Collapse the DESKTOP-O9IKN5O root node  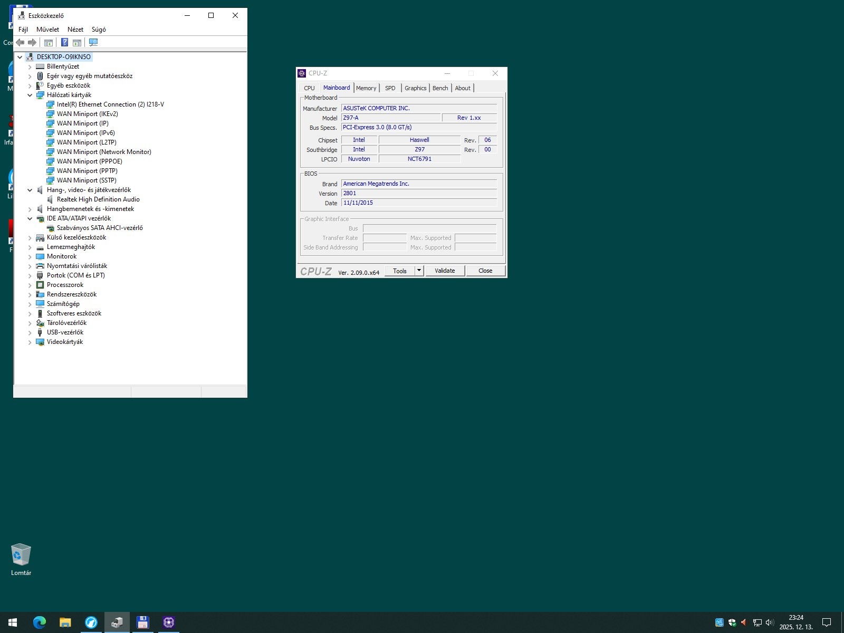[20, 57]
